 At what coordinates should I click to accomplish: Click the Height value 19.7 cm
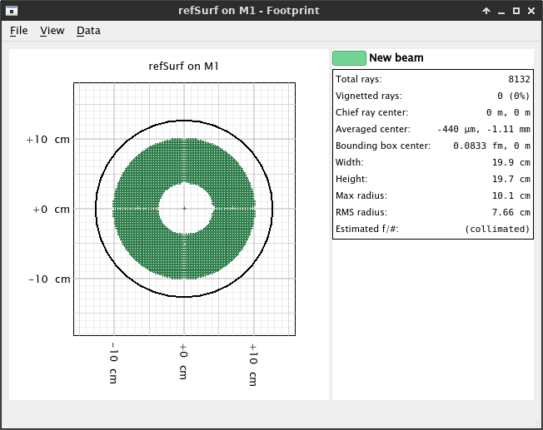(511, 179)
